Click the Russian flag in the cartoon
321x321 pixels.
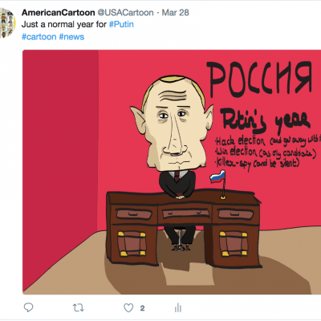click(217, 177)
